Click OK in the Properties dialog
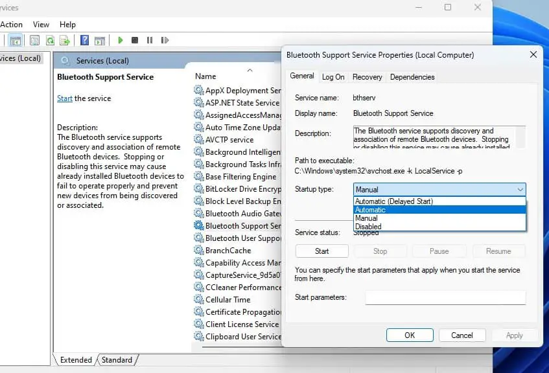Screen dimensions: 549x373 [x=410, y=335]
